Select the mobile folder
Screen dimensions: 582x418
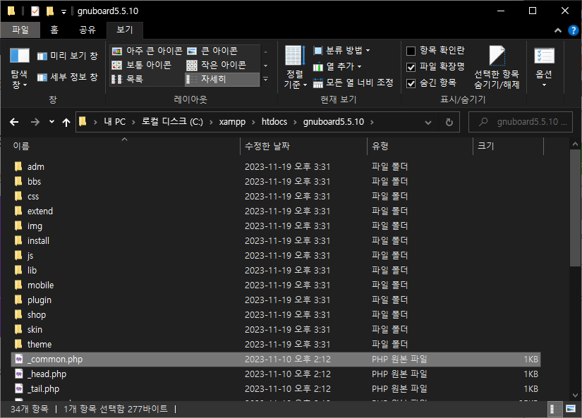[x=275, y=285]
